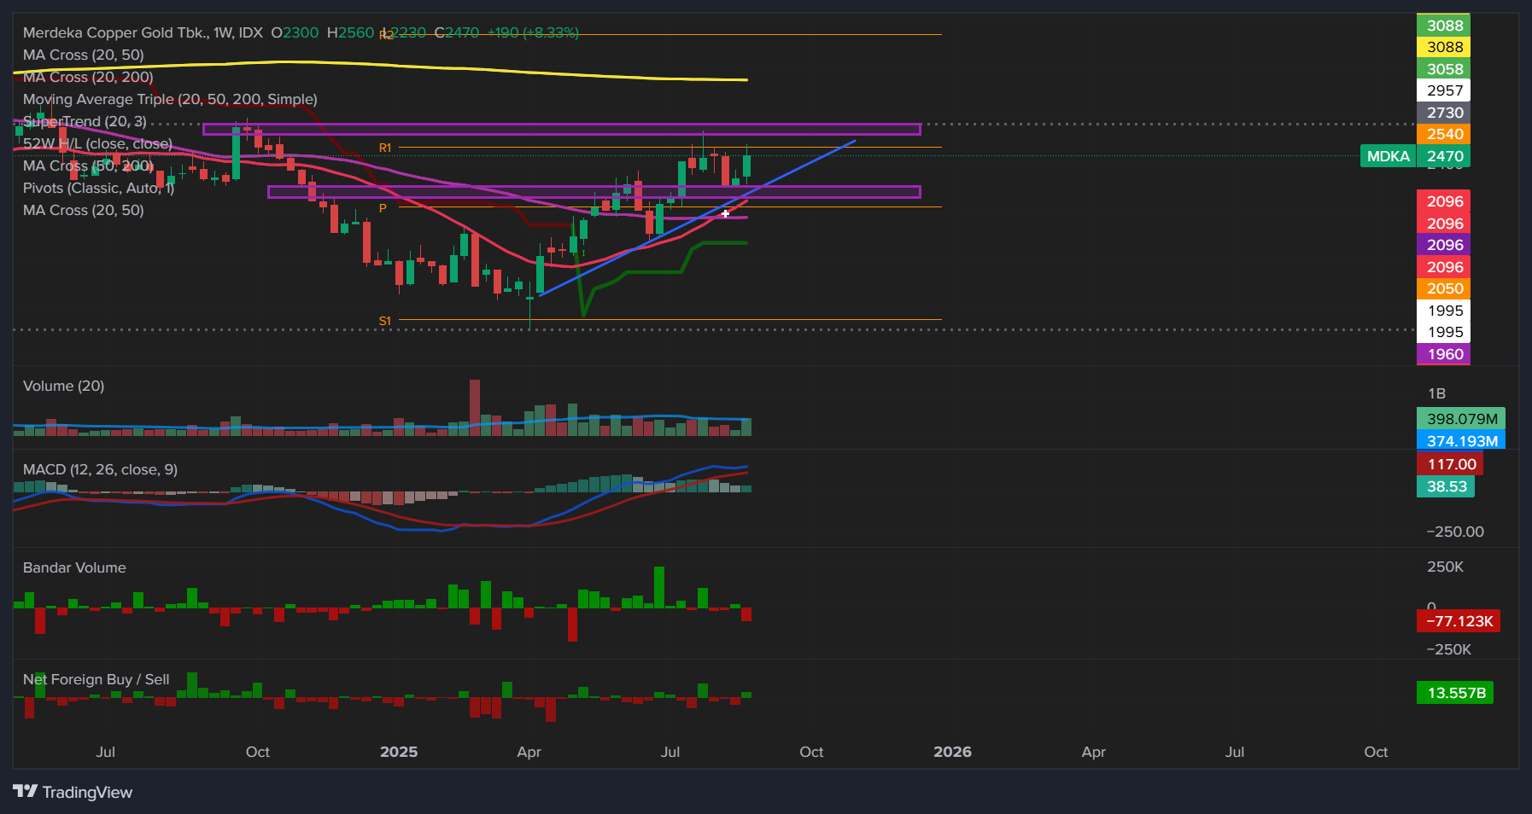
Task: Select the Volume (20) pane label
Action: click(63, 386)
